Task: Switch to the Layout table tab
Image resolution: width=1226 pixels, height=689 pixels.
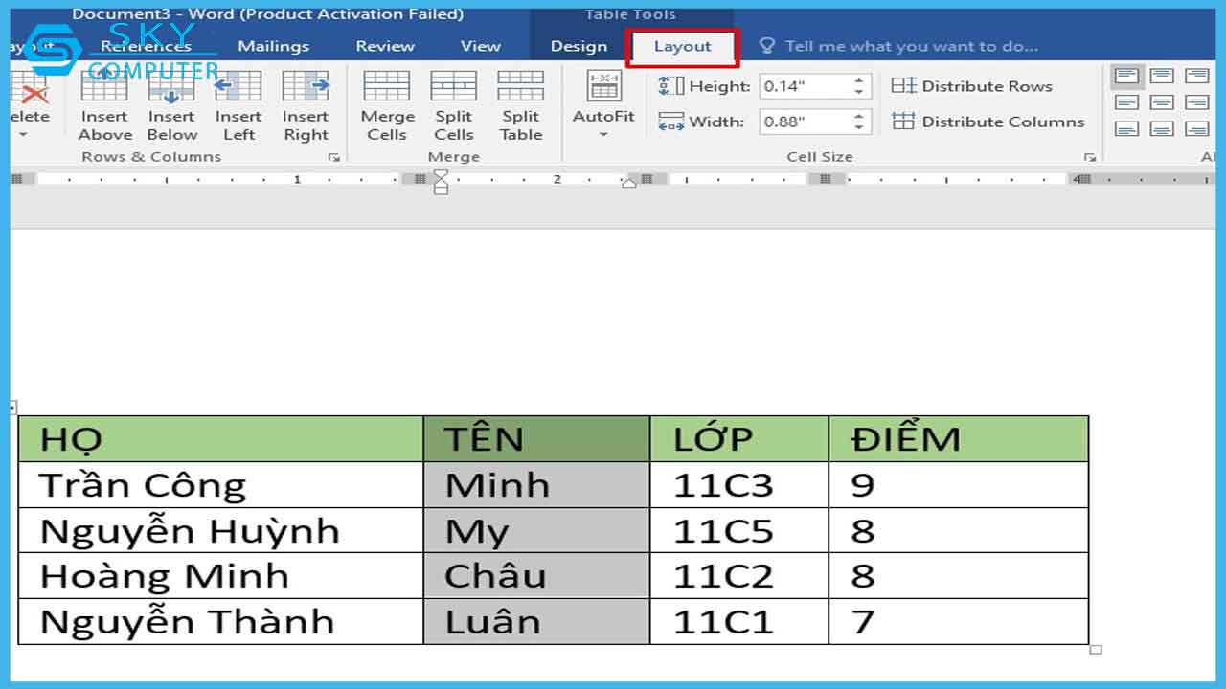Action: [682, 47]
